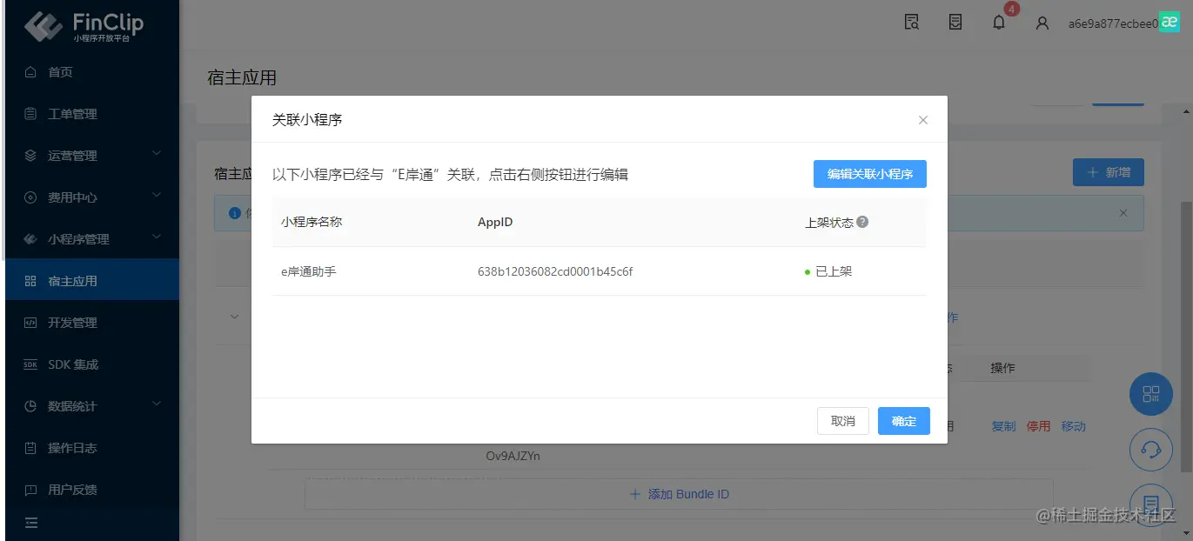Image resolution: width=1193 pixels, height=541 pixels.
Task: Click the 费用中心 icon
Action: 30,197
